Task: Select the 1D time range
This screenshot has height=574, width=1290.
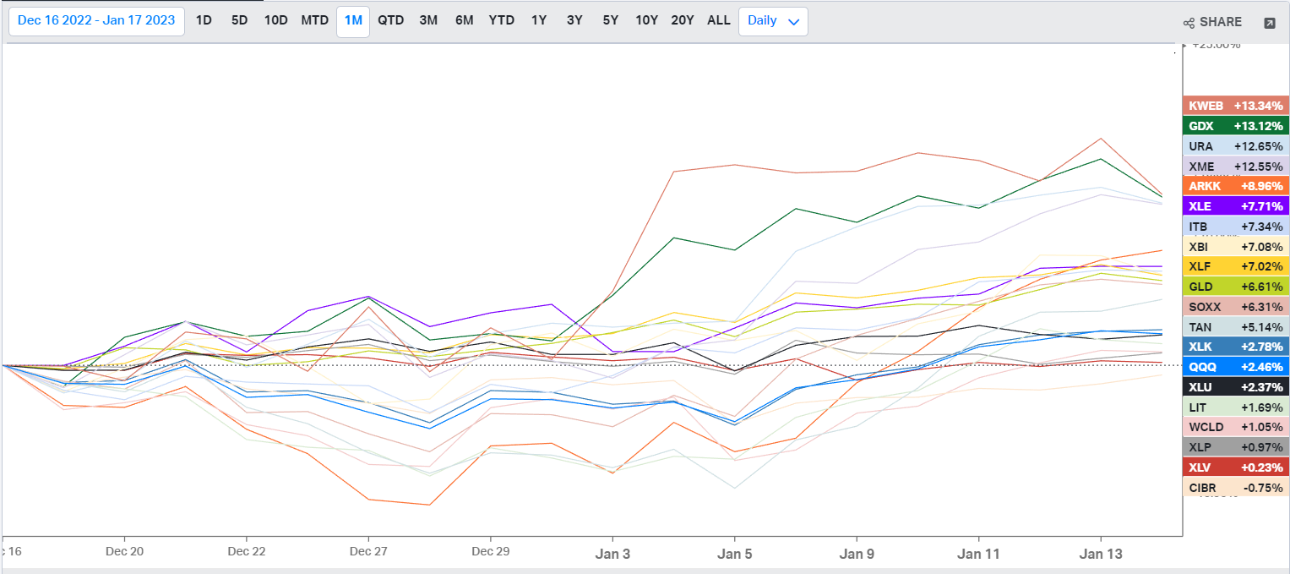Action: point(204,21)
